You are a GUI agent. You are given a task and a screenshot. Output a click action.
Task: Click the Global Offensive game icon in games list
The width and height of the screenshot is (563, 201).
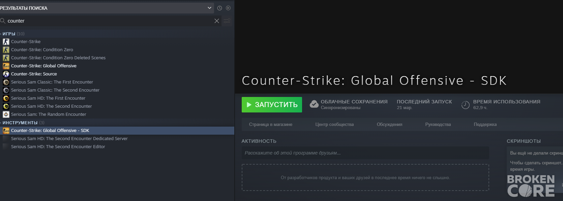pyautogui.click(x=6, y=66)
